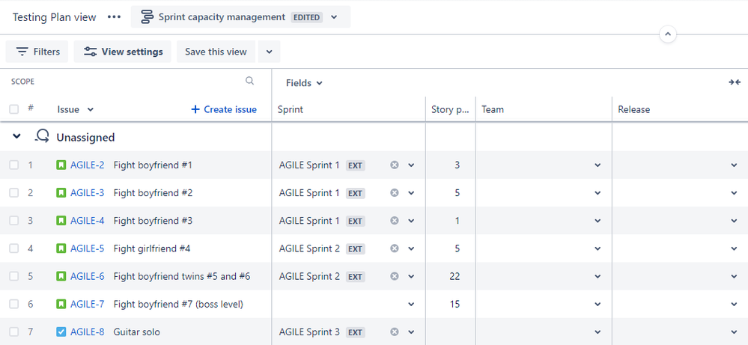The image size is (748, 345).
Task: Collapse the fields panel with the arrows icon
Action: 735,82
